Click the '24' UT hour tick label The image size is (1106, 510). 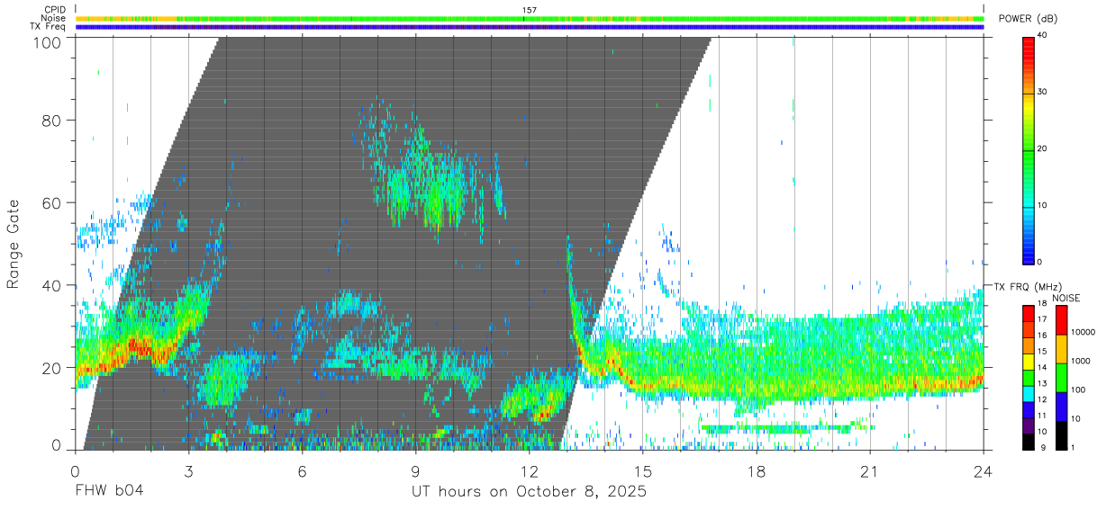coord(984,470)
